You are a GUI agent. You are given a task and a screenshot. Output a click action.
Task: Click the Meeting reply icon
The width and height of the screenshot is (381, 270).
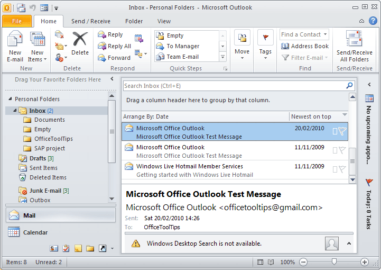pyautogui.click(x=139, y=38)
